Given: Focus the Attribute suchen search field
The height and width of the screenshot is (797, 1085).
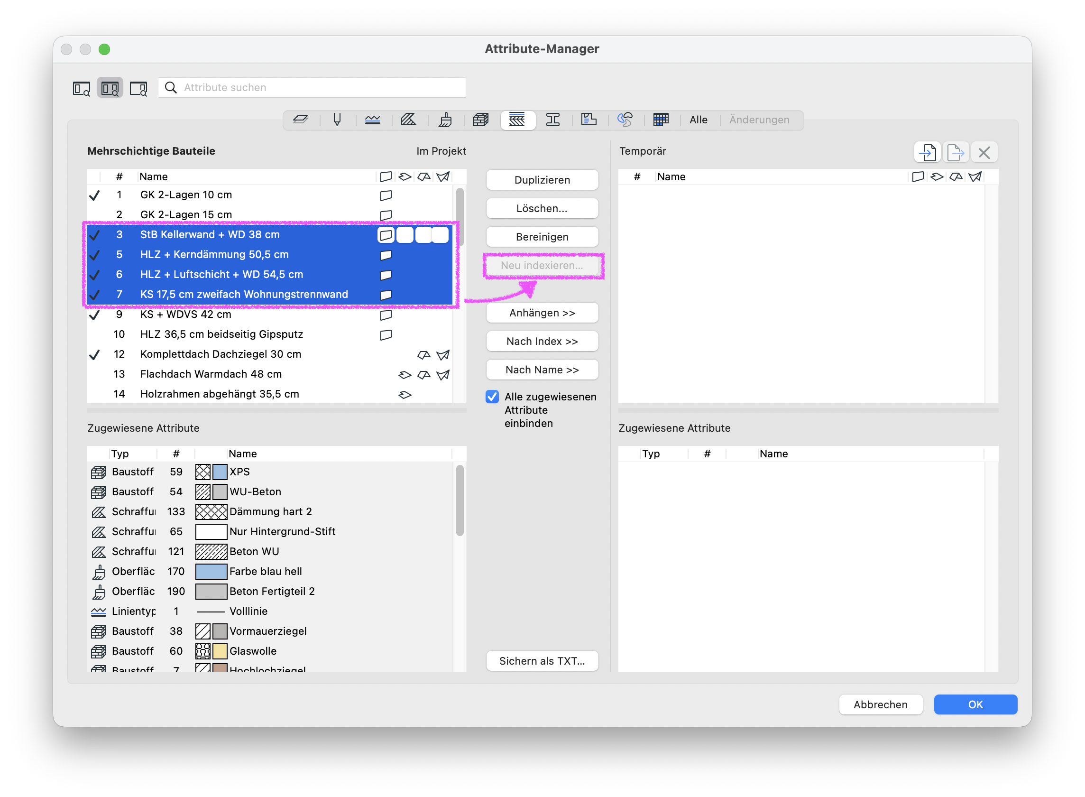Looking at the screenshot, I should [312, 87].
